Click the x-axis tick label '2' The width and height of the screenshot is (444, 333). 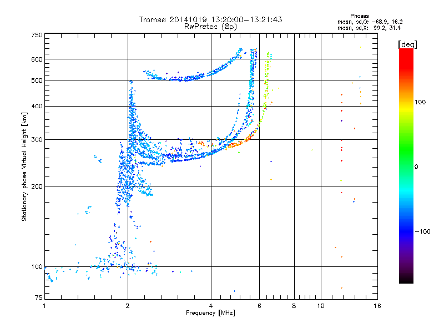[128, 306]
